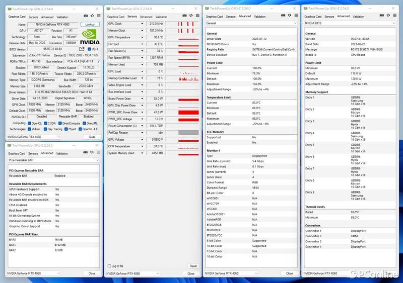Click the BIOS share/export arrow icon
This screenshot has width=403, height=283.
point(82,49)
